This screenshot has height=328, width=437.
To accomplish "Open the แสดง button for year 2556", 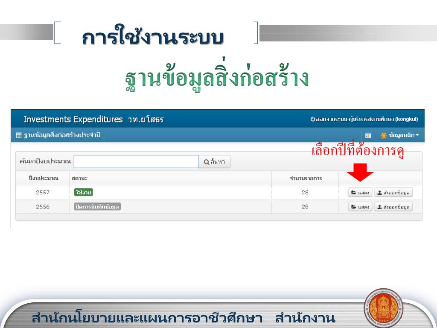I will 360,207.
